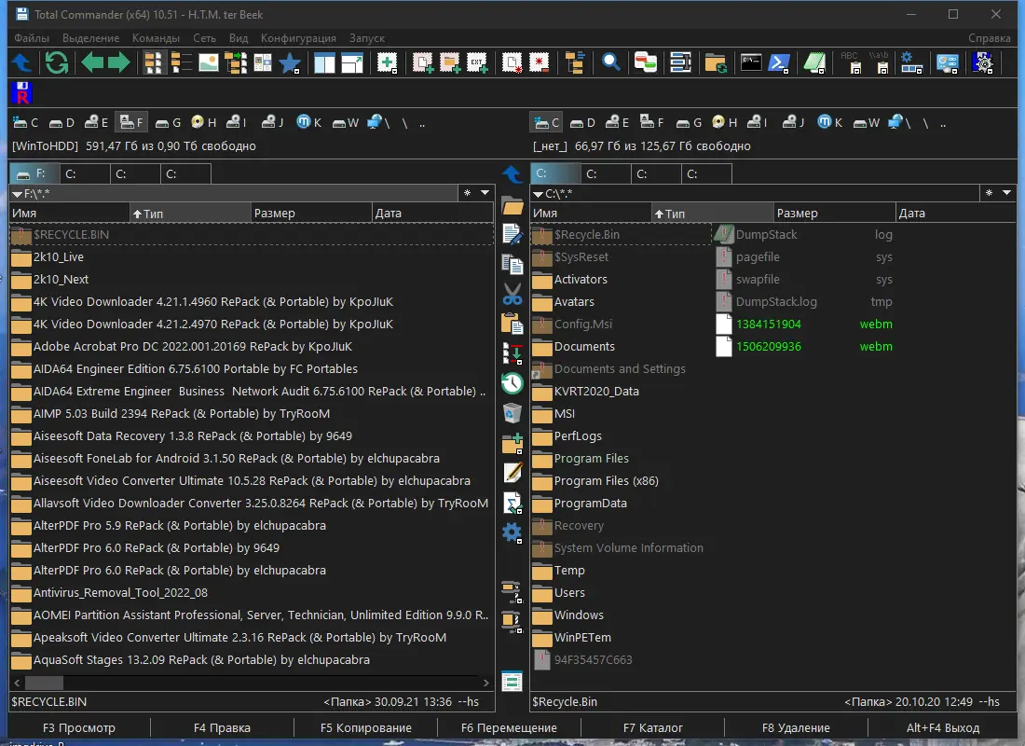Click the Refresh/reread source panel icon
This screenshot has height=746, width=1025.
point(57,62)
